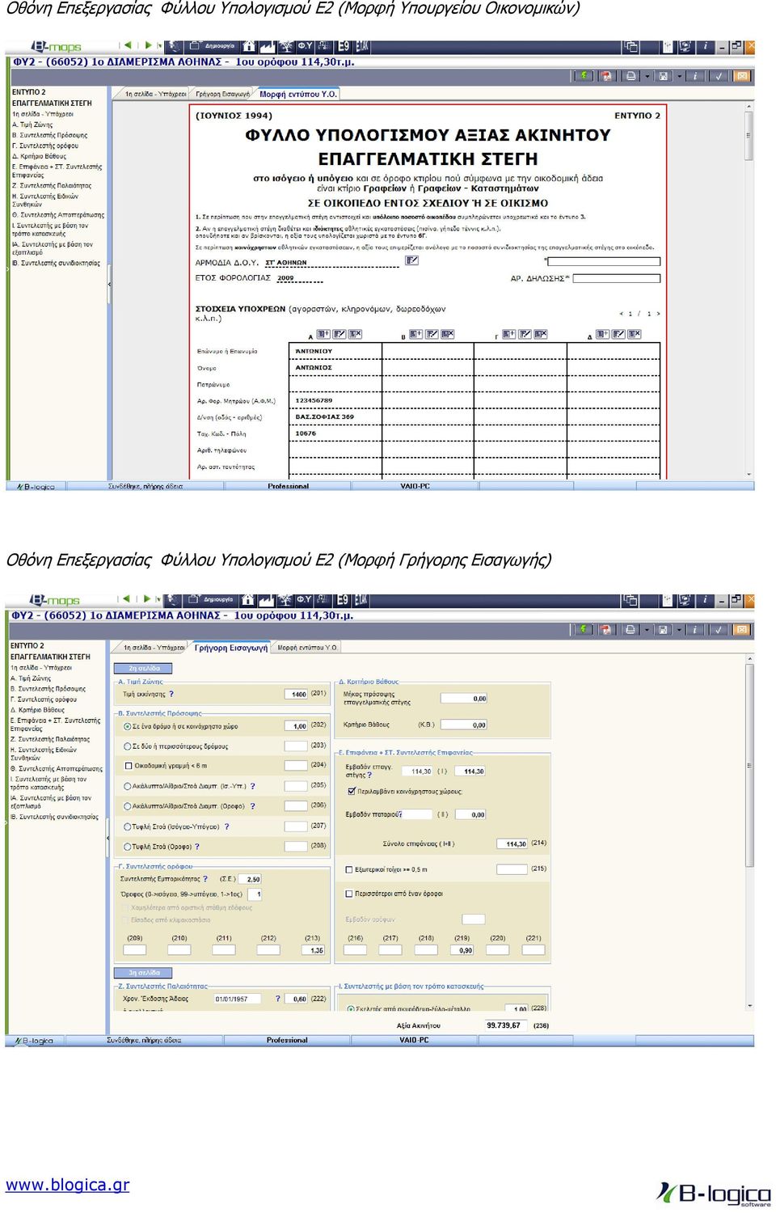This screenshot has width=776, height=1213.
Task: Click 'Α. Τιμή Ζώνης' in the upper window sidebar
Action: [32, 125]
